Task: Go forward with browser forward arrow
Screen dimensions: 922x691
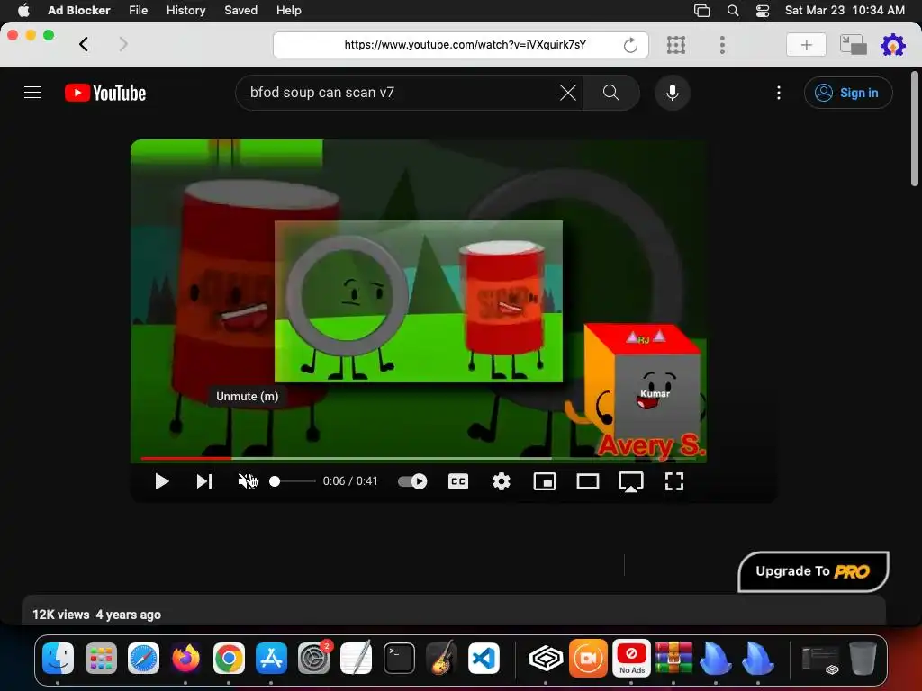Action: [122, 45]
